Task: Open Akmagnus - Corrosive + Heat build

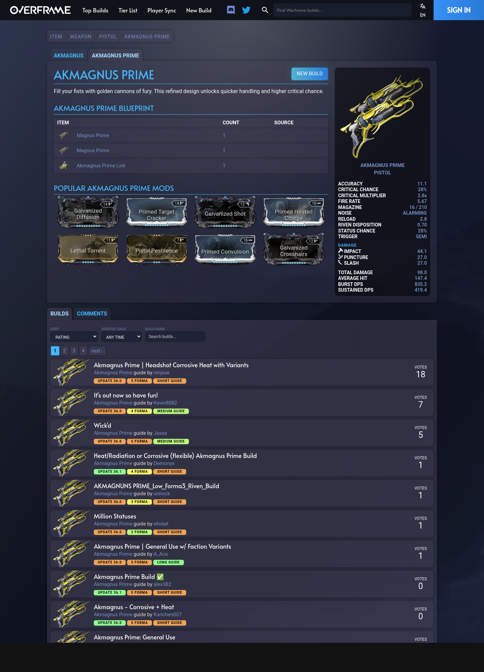Action: point(134,607)
